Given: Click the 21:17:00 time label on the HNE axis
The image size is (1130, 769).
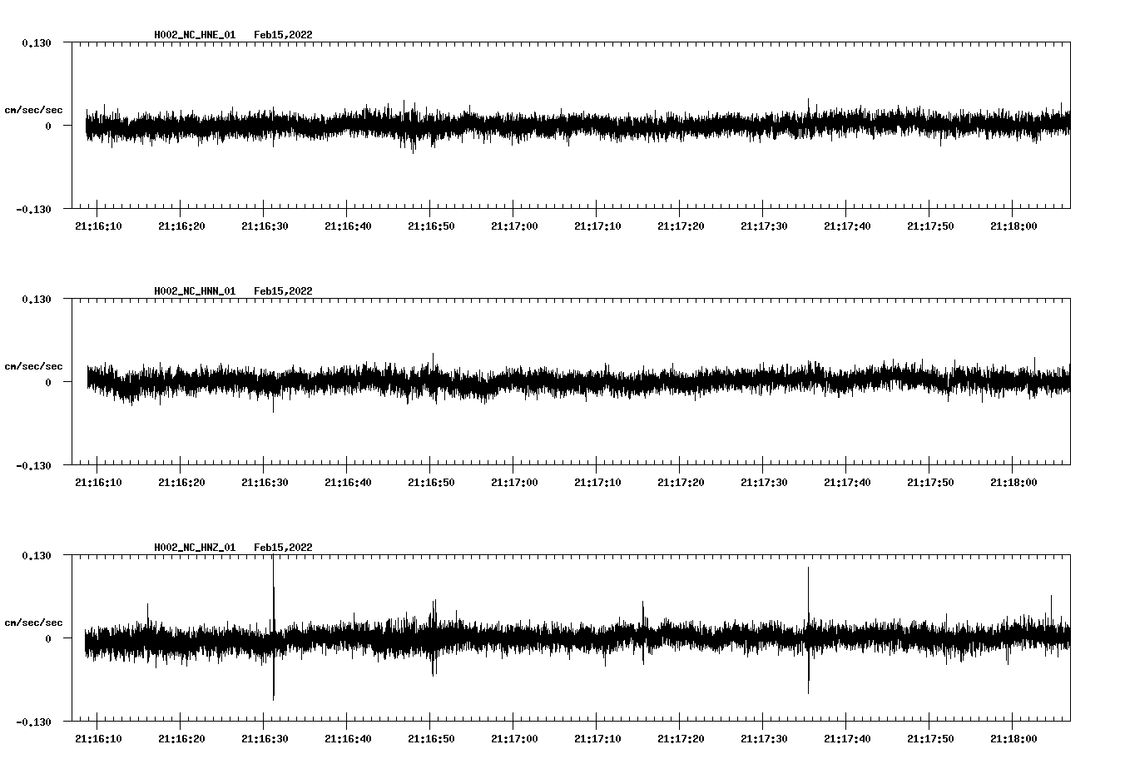Looking at the screenshot, I should pyautogui.click(x=514, y=226).
